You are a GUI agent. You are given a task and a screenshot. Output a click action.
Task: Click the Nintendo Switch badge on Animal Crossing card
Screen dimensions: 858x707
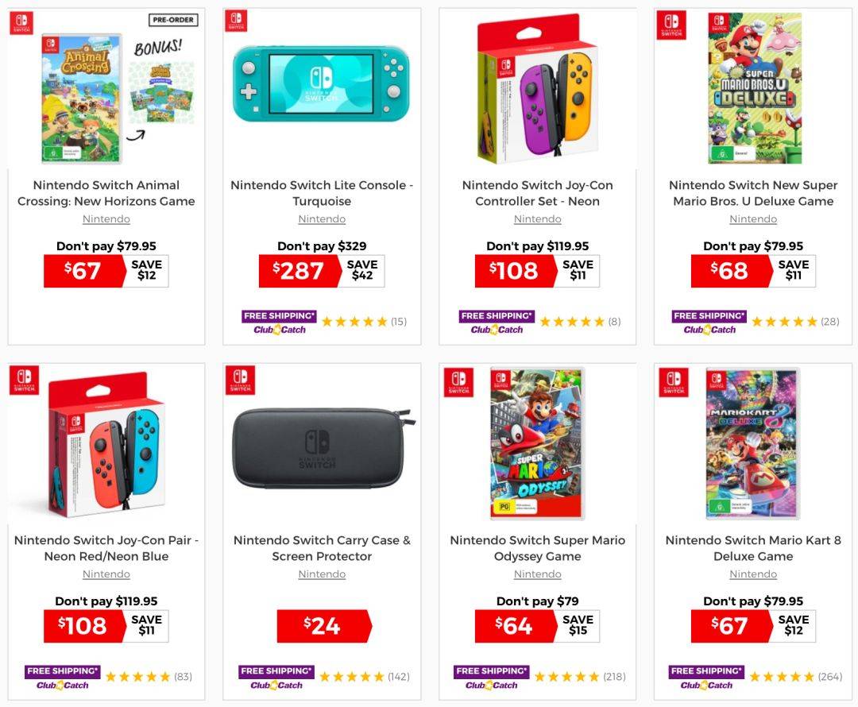pyautogui.click(x=22, y=24)
